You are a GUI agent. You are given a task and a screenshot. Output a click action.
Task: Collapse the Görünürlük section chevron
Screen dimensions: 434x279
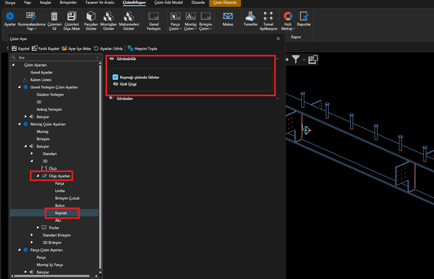(277, 59)
